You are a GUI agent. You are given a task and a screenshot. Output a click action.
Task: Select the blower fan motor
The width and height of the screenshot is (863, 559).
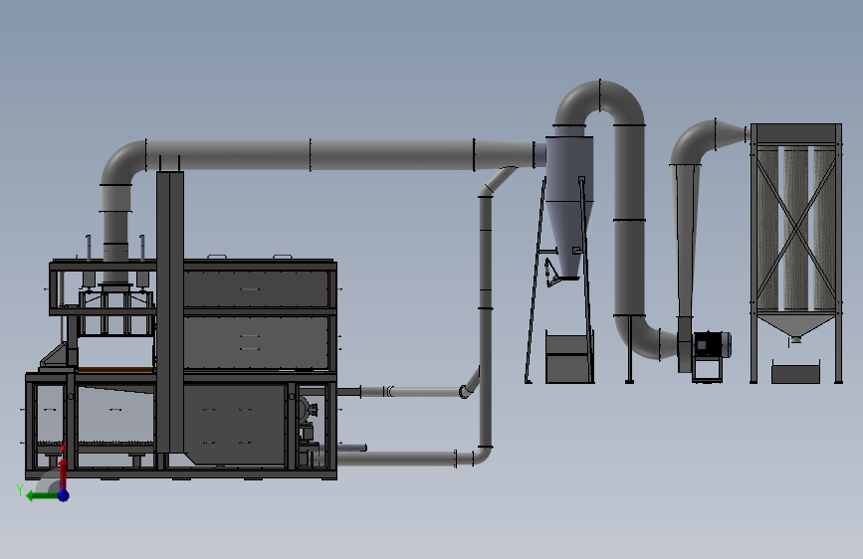click(x=712, y=345)
